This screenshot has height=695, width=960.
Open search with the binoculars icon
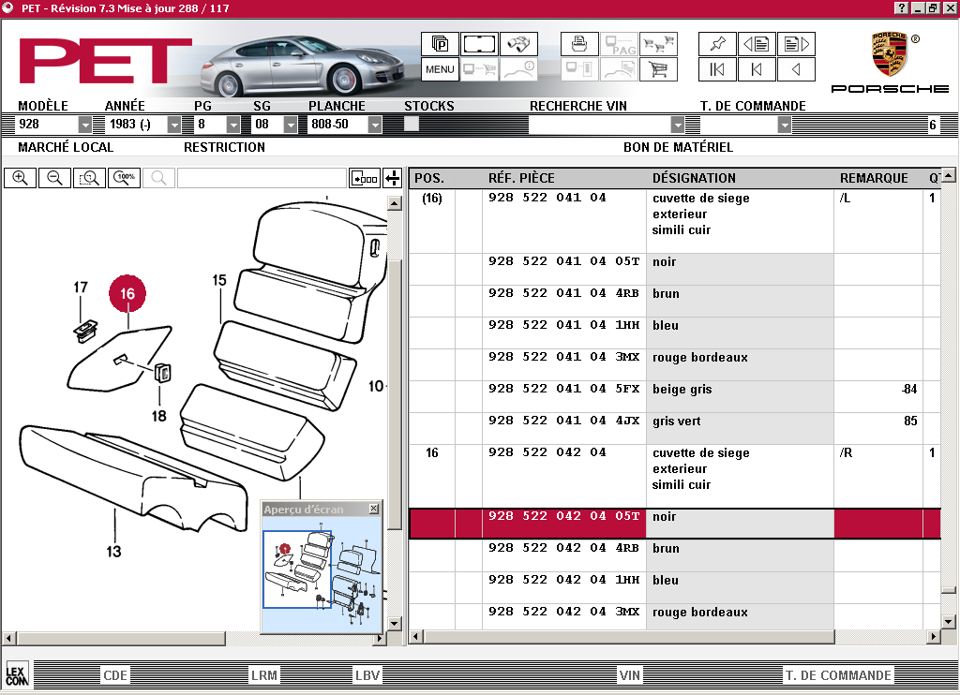coord(518,44)
